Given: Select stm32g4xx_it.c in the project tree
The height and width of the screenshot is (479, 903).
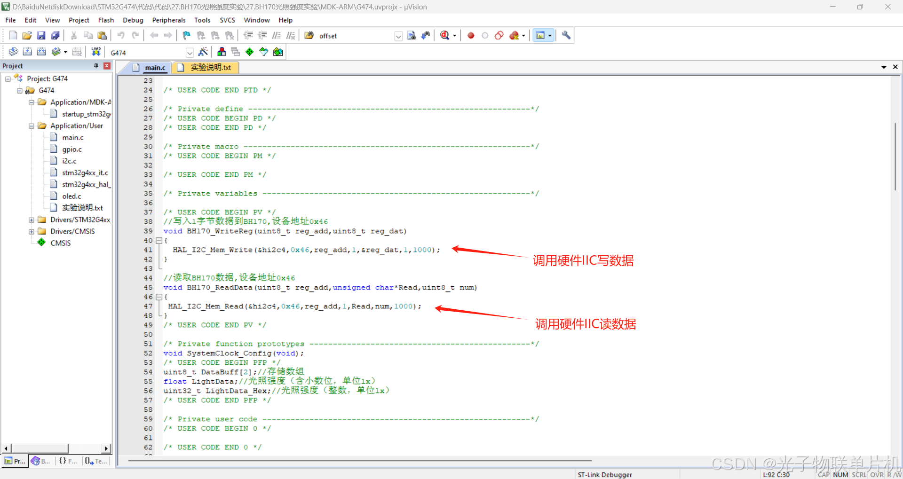Looking at the screenshot, I should [x=85, y=173].
